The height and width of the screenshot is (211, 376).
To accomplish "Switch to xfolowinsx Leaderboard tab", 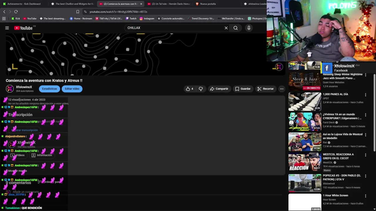I will pyautogui.click(x=255, y=4).
